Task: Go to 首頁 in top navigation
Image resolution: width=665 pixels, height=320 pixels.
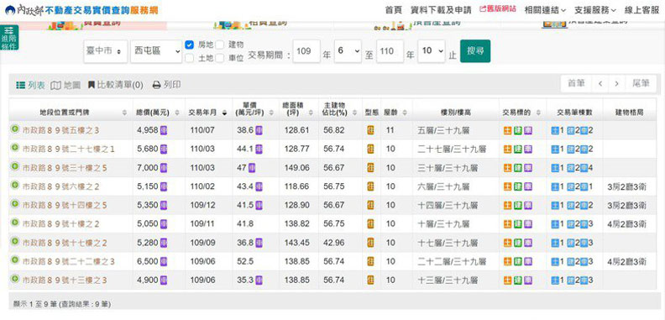Action: [394, 10]
